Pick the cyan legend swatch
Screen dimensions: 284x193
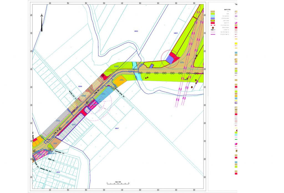point(213,16)
